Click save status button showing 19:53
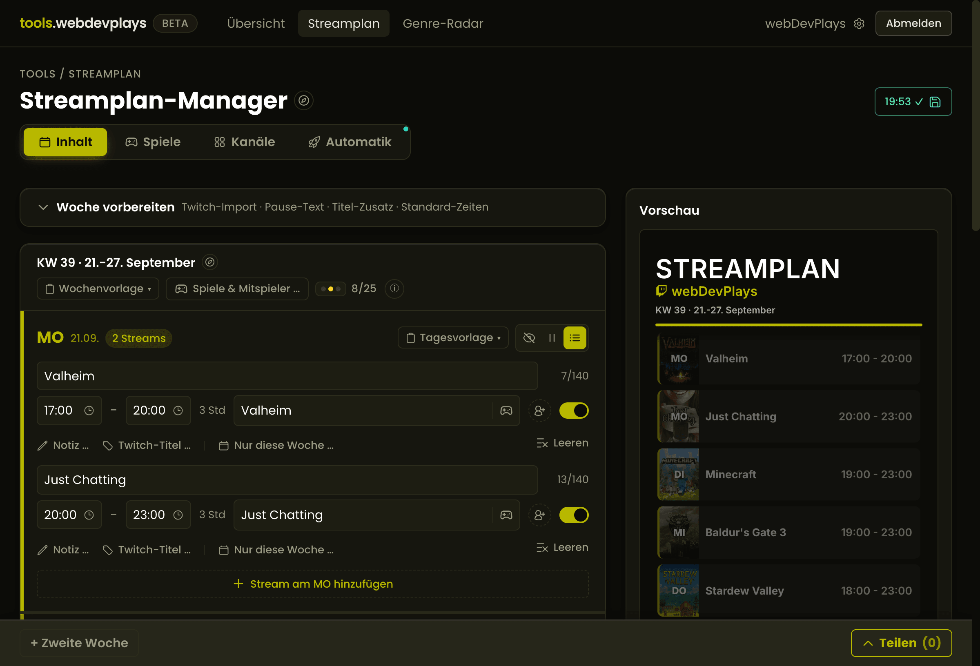 click(x=913, y=102)
